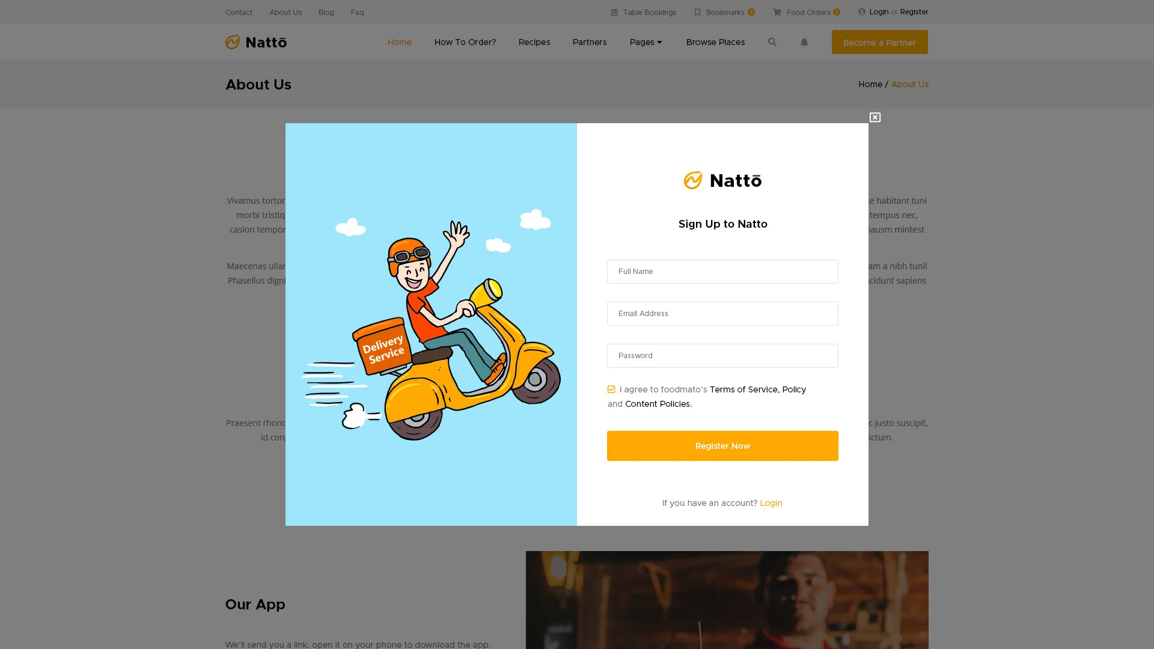This screenshot has height=649, width=1154.
Task: Click into the Email Address field
Action: (722, 314)
